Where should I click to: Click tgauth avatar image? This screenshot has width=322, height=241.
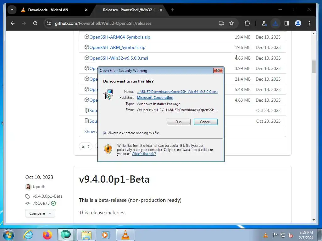click(x=28, y=187)
